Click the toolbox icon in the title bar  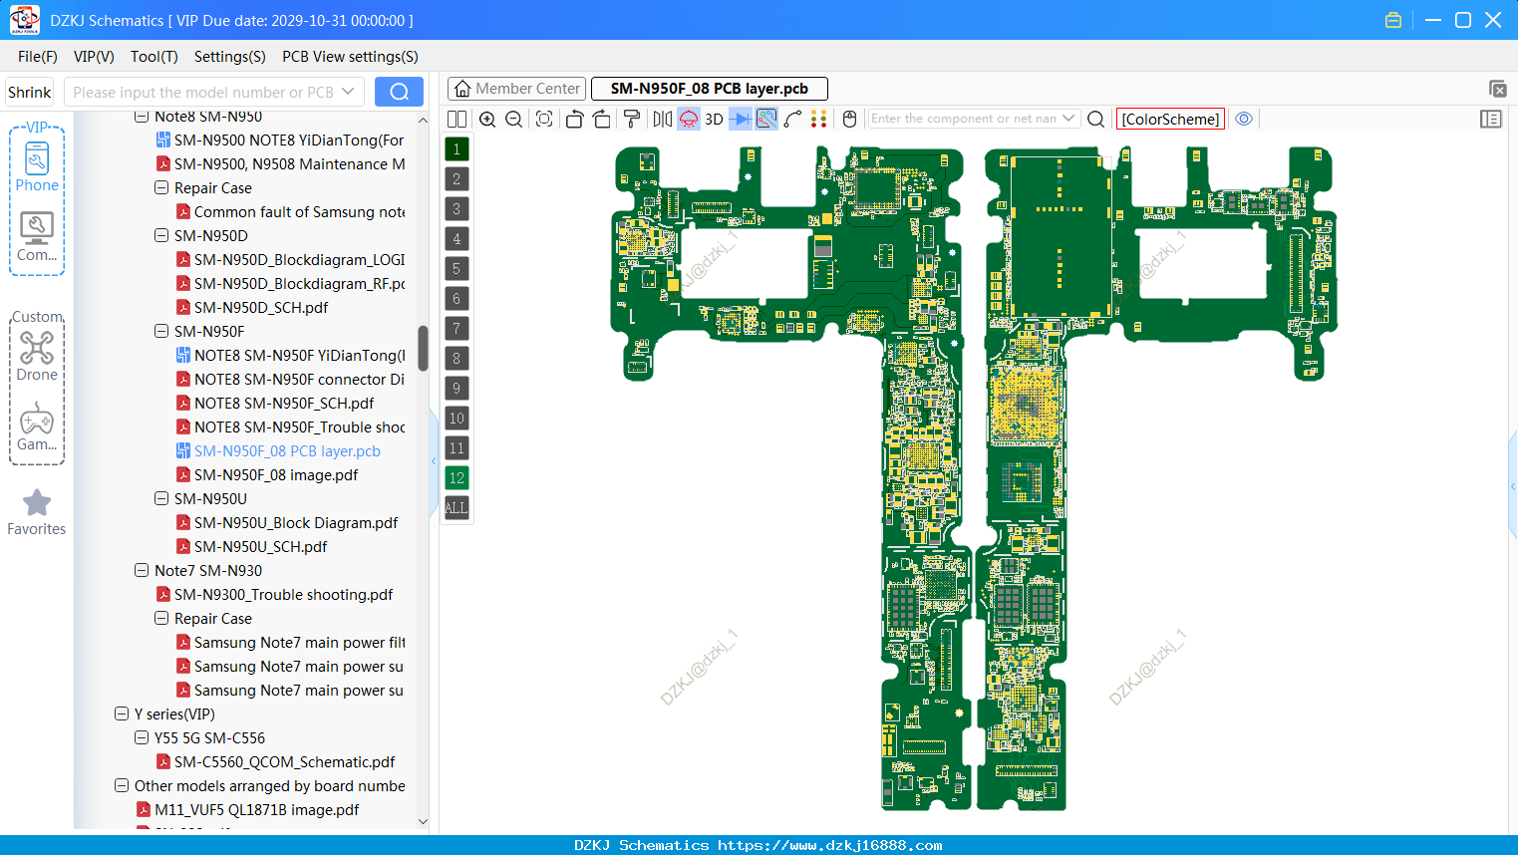1393,20
